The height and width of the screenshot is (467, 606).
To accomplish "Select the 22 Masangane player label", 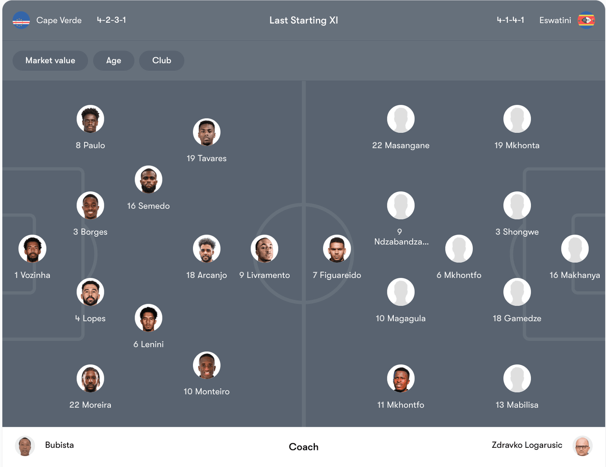I will [x=400, y=145].
